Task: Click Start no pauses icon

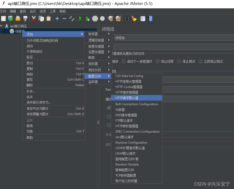Action: (87, 19)
